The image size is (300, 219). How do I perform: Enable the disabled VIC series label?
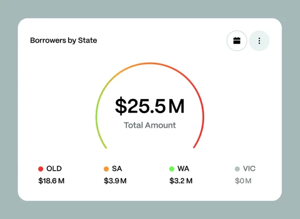tap(249, 169)
